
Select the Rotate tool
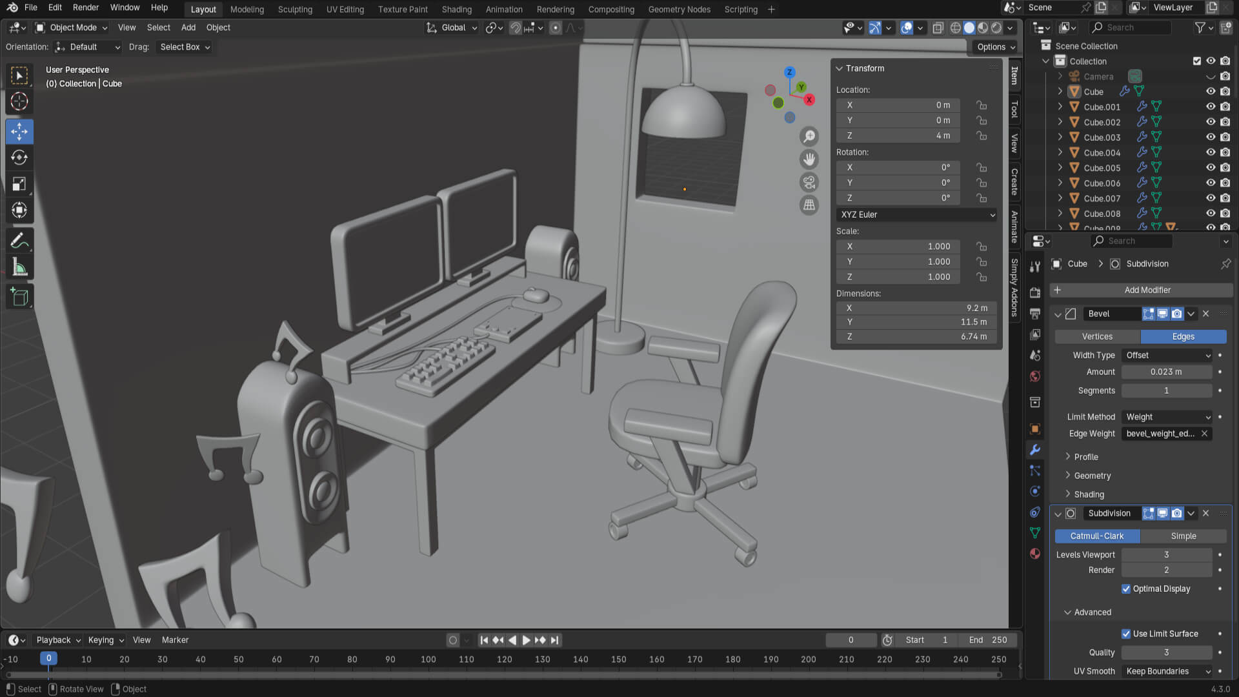coord(19,157)
